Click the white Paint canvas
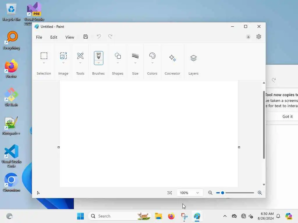Screen dimensions: 298x223 point(149,134)
